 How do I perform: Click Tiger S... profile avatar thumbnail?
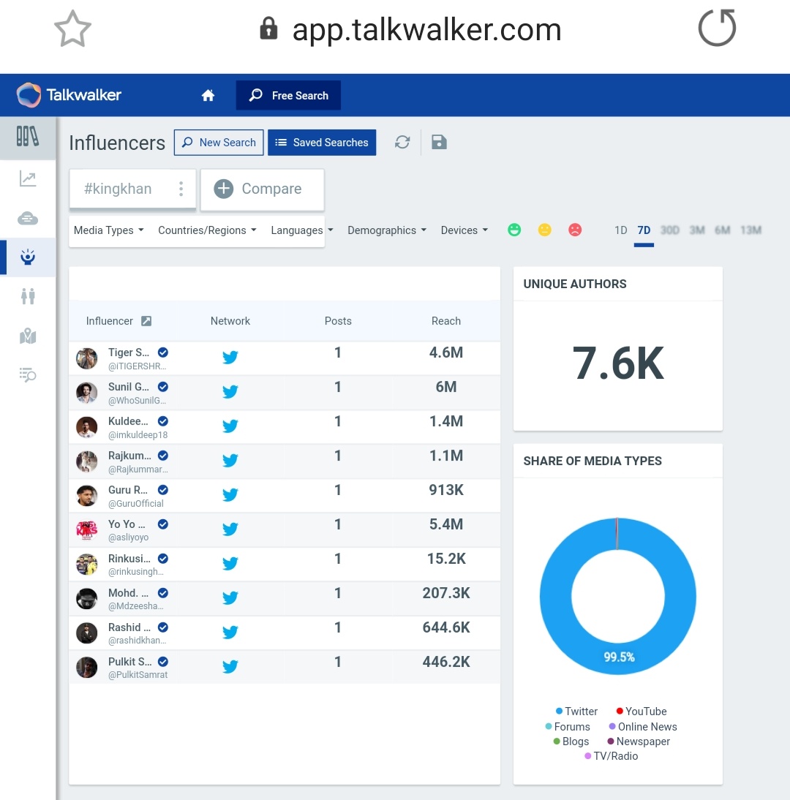pyautogui.click(x=87, y=358)
